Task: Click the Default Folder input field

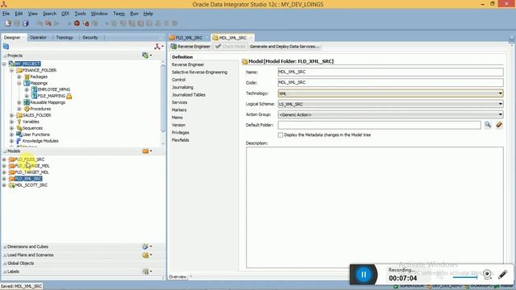Action: tap(380, 125)
